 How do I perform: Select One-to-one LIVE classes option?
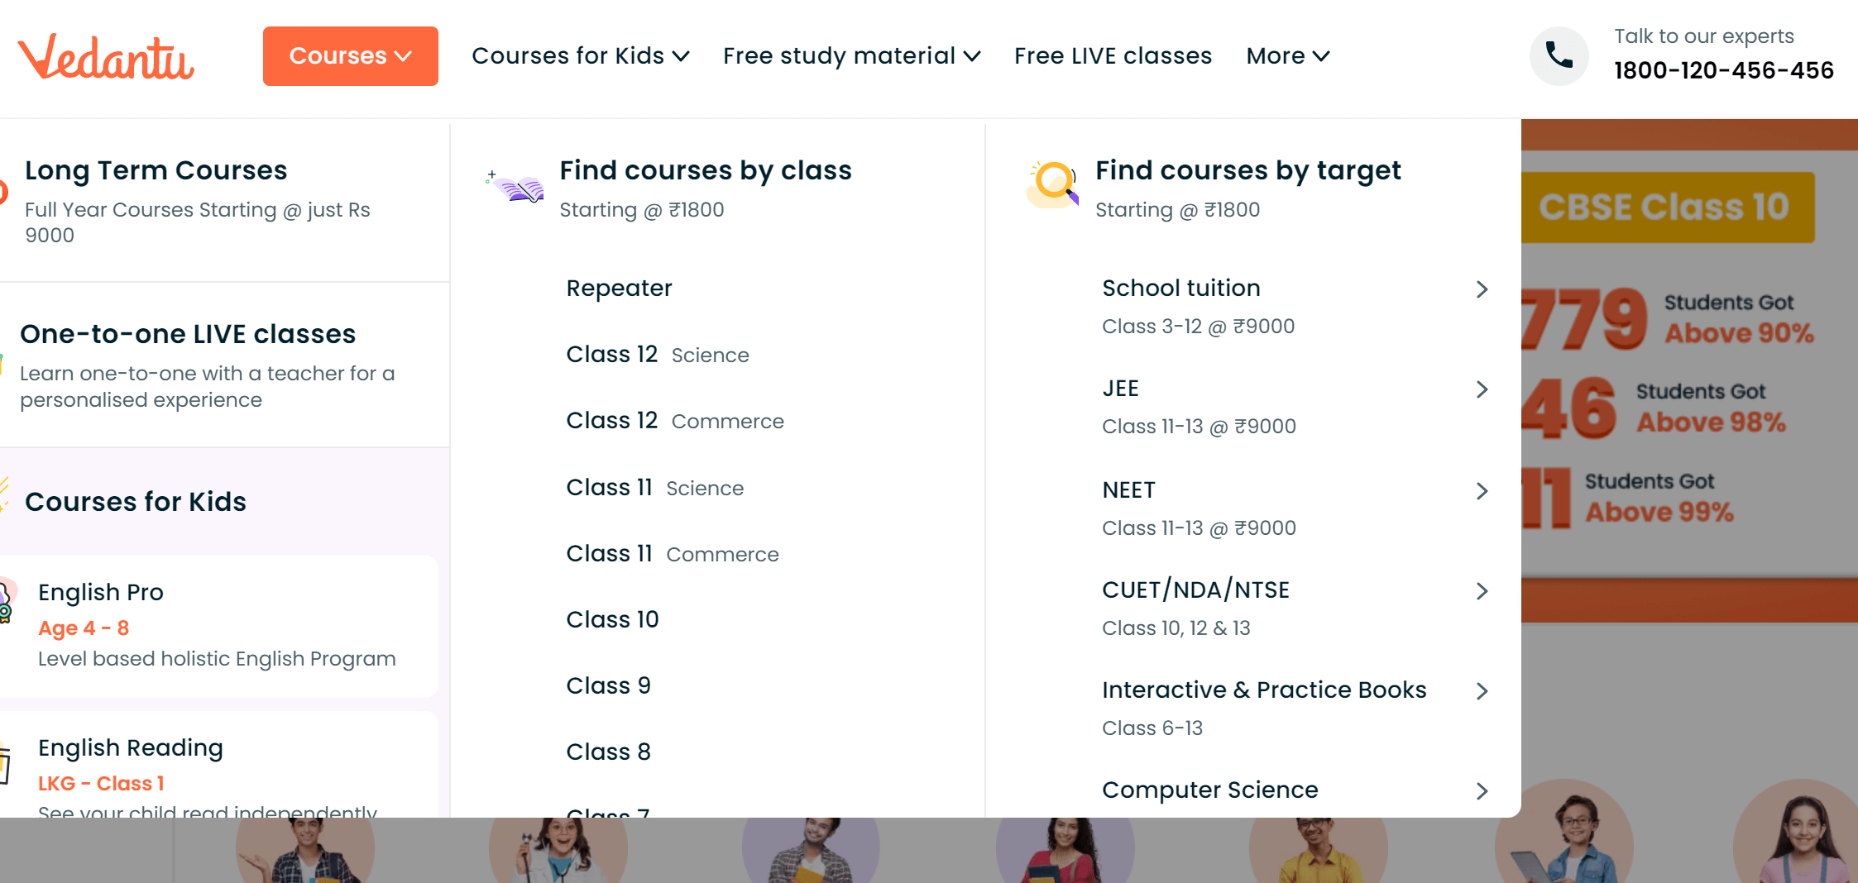click(x=188, y=334)
